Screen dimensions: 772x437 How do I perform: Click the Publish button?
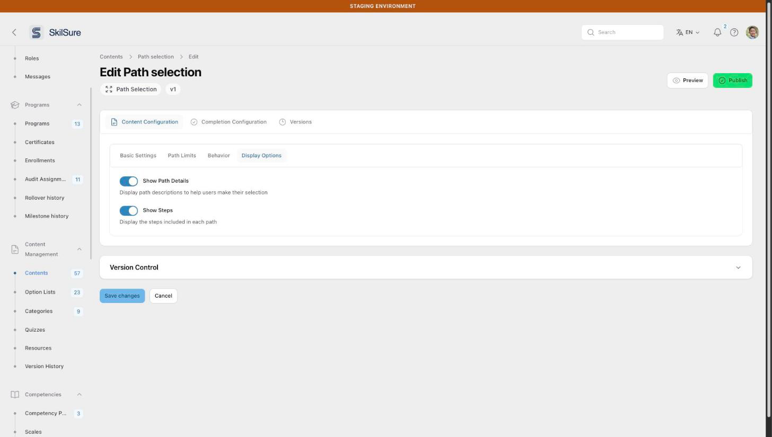click(x=732, y=81)
